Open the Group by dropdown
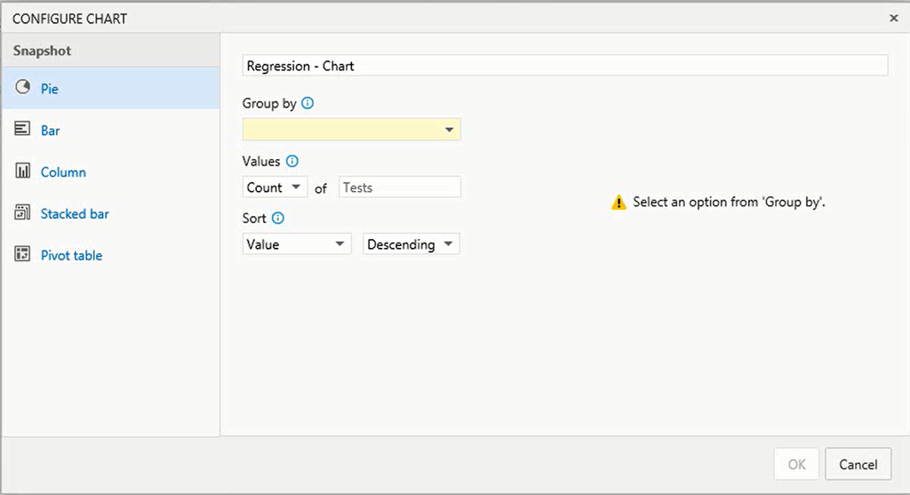Screen dimensions: 910x495 (352, 130)
